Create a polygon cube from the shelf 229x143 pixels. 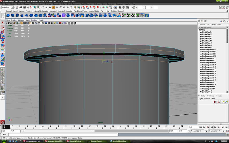[x=13, y=15]
